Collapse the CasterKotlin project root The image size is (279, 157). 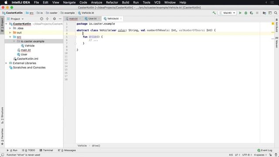6,24
